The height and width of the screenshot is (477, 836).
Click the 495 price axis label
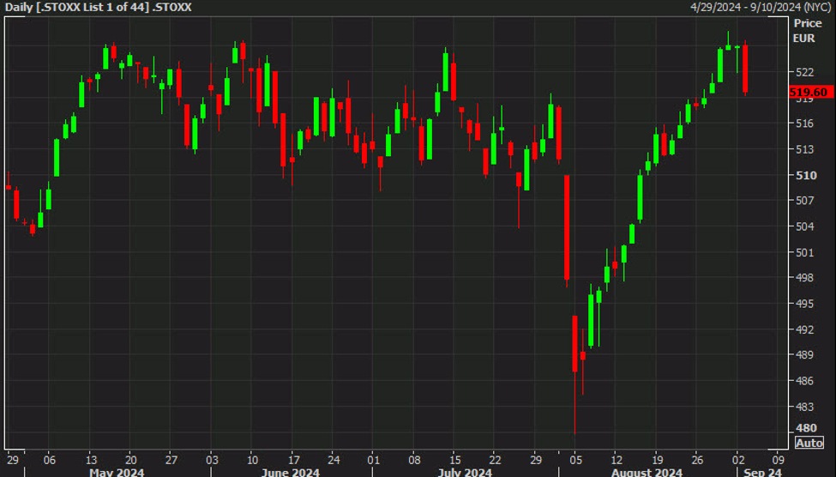[x=804, y=304]
